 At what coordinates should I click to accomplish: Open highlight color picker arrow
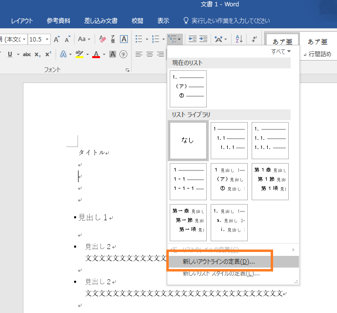click(87, 54)
